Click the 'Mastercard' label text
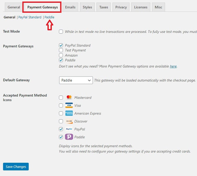The height and width of the screenshot is (176, 197). 83,98
